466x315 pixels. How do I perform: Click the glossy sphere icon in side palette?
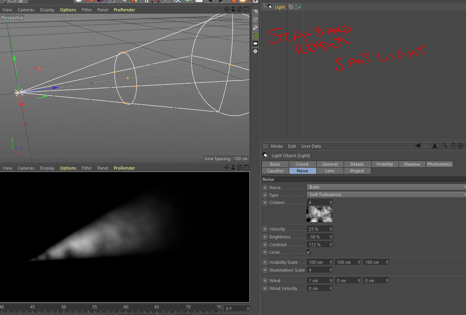[255, 20]
